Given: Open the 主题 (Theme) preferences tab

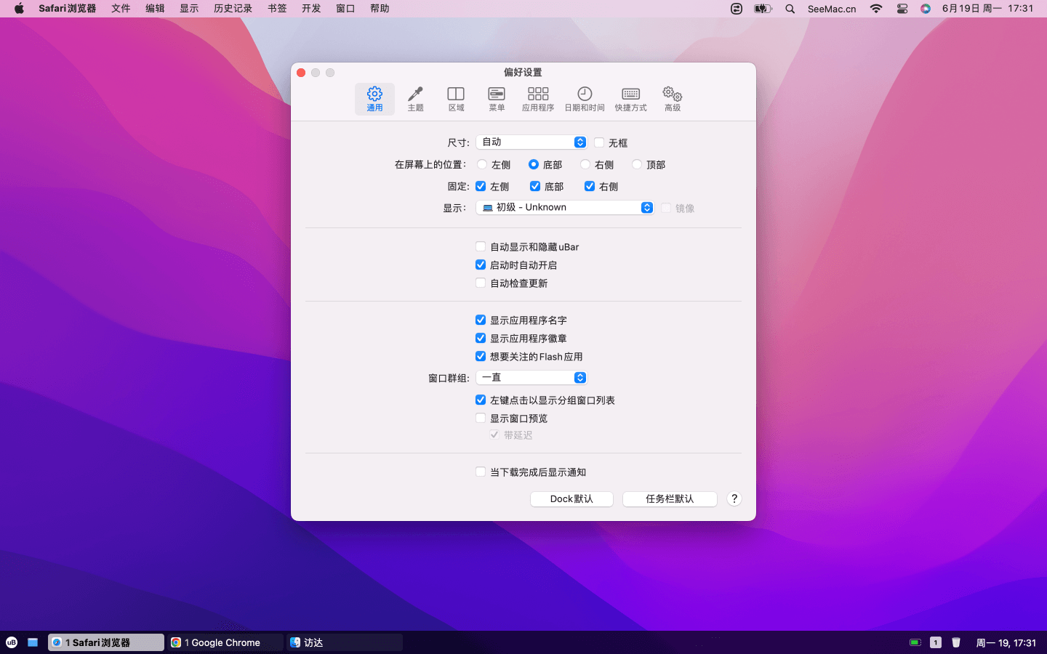Looking at the screenshot, I should (415, 99).
